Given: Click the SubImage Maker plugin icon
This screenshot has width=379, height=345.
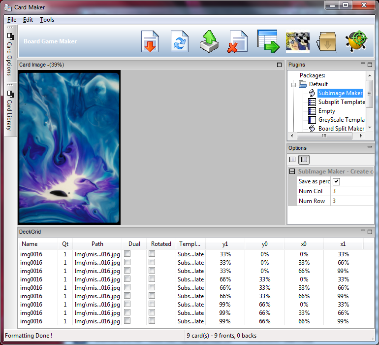Looking at the screenshot, I should (x=312, y=93).
